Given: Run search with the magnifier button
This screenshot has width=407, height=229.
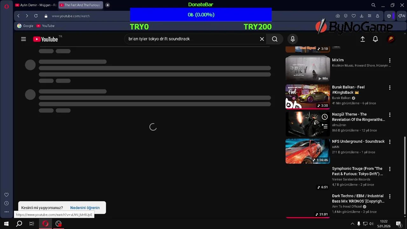Looking at the screenshot, I should (275, 39).
